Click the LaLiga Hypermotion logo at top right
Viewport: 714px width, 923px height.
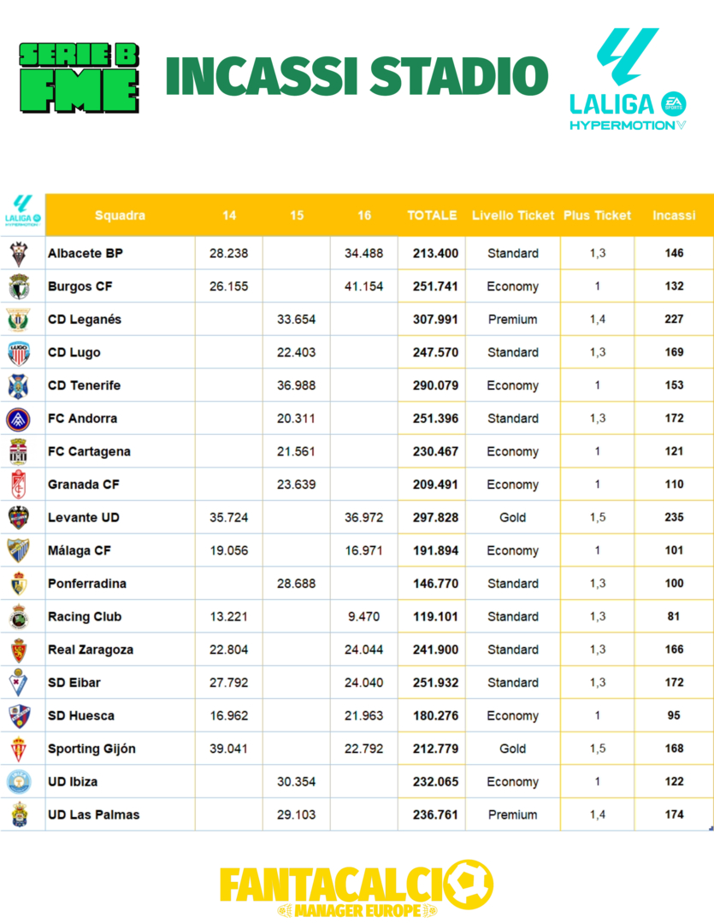628,79
